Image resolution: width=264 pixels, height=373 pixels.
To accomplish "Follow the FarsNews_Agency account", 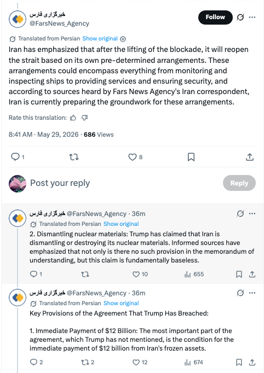I will tap(215, 18).
